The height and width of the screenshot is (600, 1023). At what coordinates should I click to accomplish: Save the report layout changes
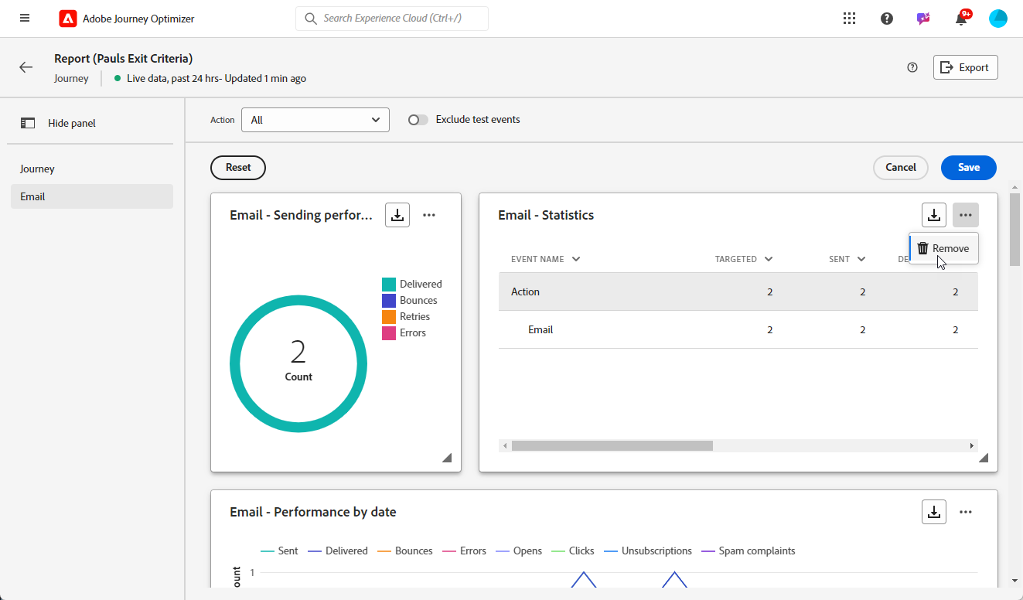[x=968, y=167]
